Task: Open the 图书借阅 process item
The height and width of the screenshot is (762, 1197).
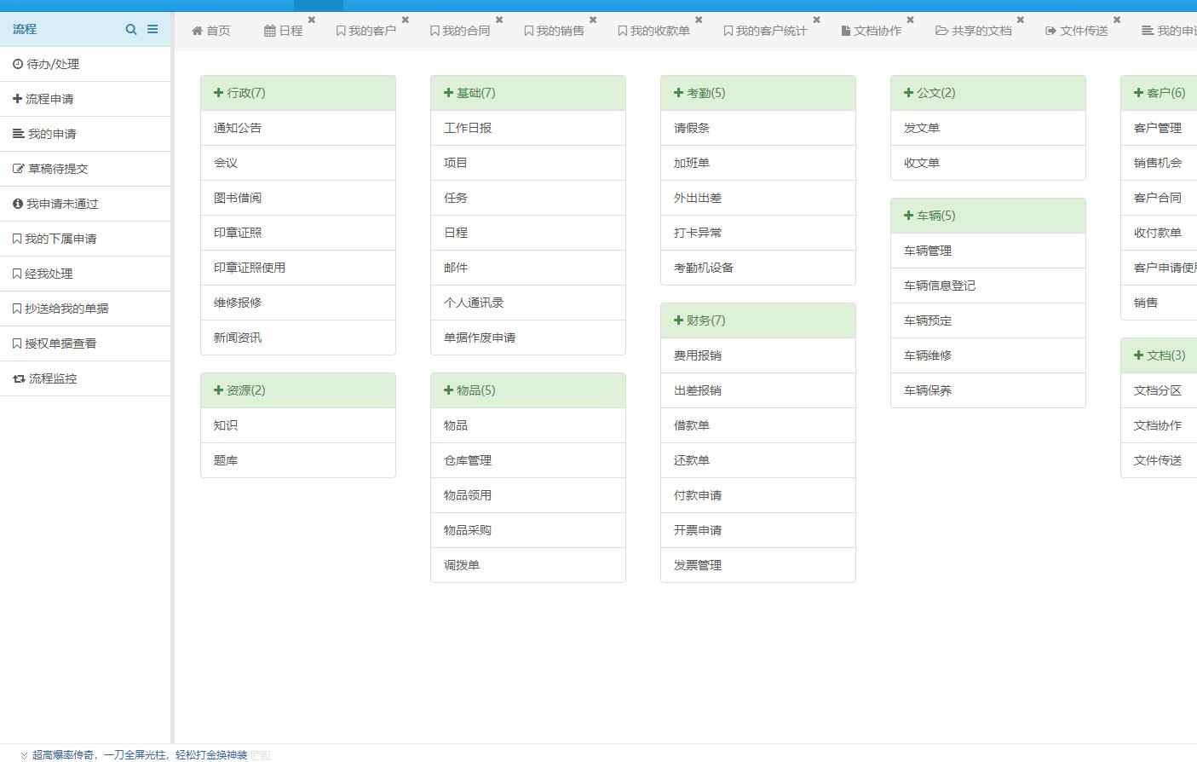Action: (298, 198)
